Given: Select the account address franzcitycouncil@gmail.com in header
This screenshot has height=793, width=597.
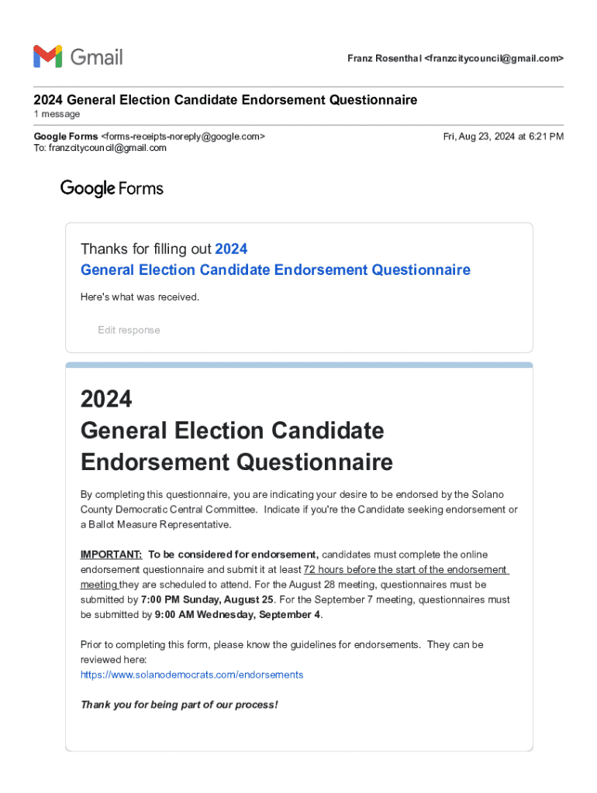Looking at the screenshot, I should [494, 59].
